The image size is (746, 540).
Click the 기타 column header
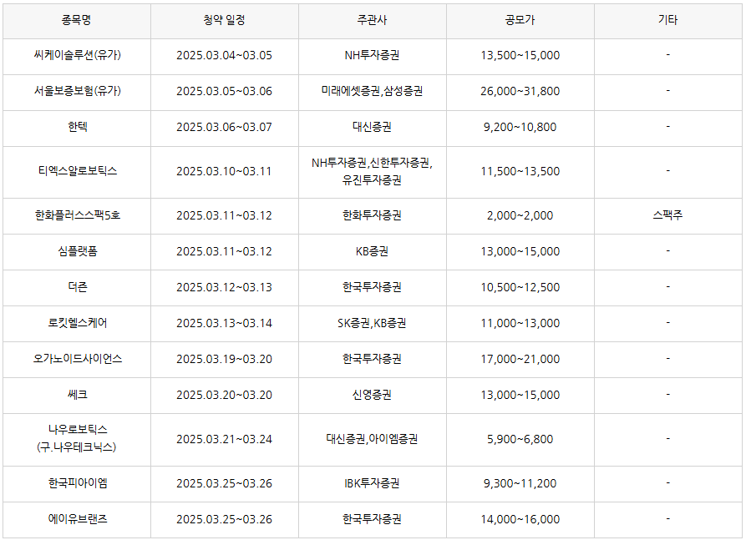(x=667, y=20)
